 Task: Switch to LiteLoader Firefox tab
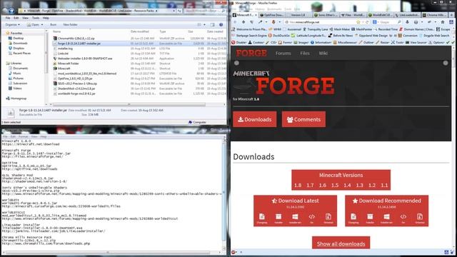407,15
